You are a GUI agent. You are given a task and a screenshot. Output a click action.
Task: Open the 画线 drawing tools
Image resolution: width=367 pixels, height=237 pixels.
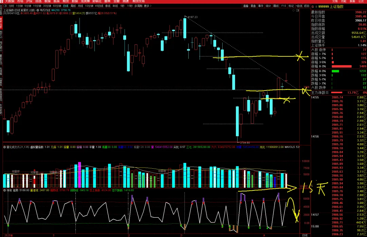pyautogui.click(x=276, y=6)
